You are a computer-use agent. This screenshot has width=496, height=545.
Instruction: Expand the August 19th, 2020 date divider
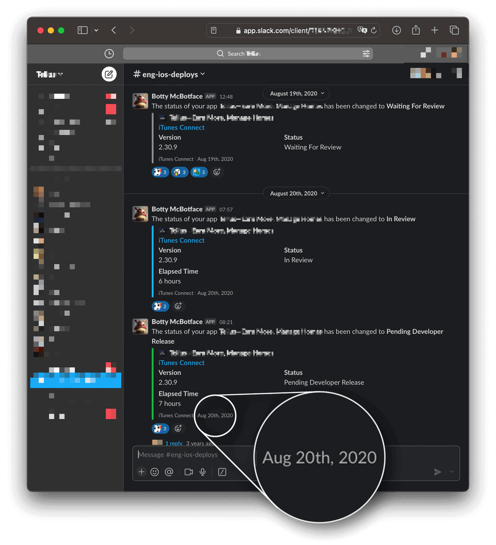(296, 93)
